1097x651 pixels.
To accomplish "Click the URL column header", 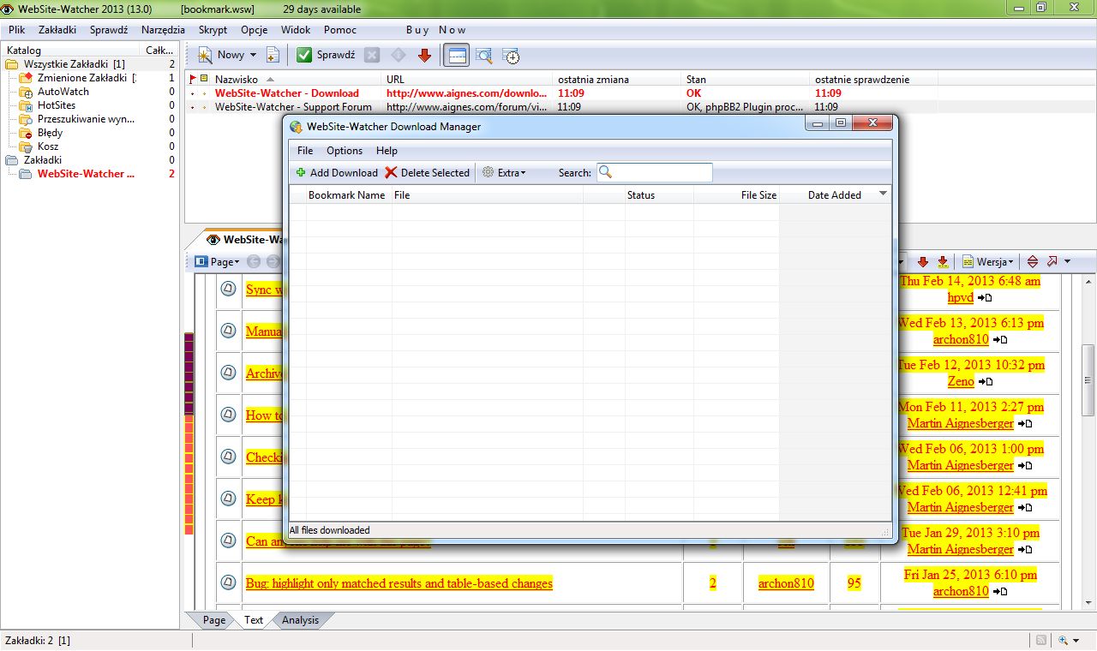I will tap(468, 79).
